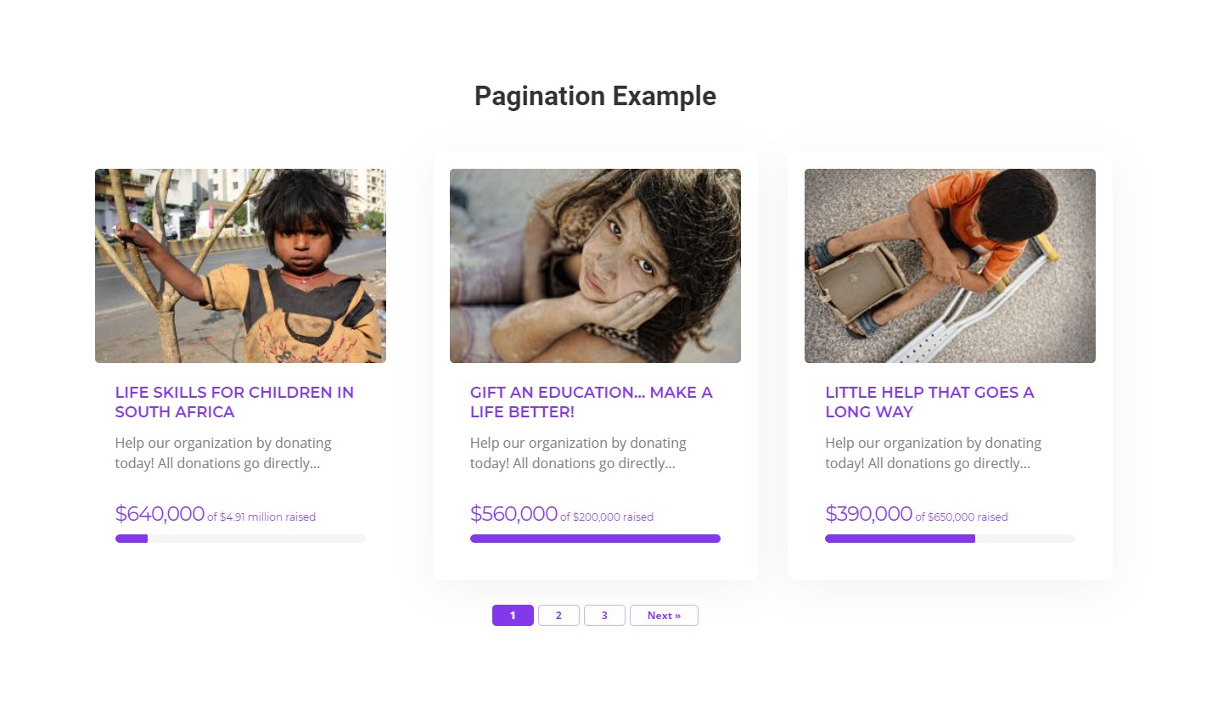Go to pagination page 2
Viewport: 1212px width, 715px height.
pyautogui.click(x=558, y=616)
